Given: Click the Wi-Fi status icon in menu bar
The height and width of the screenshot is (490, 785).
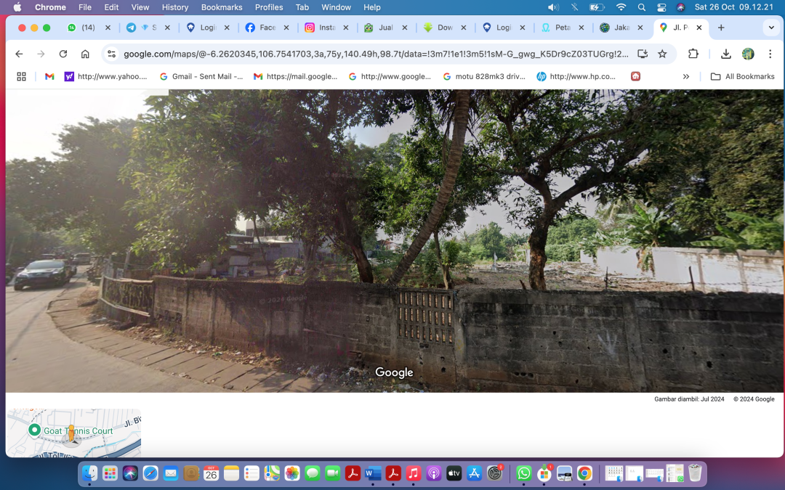Looking at the screenshot, I should [x=621, y=7].
